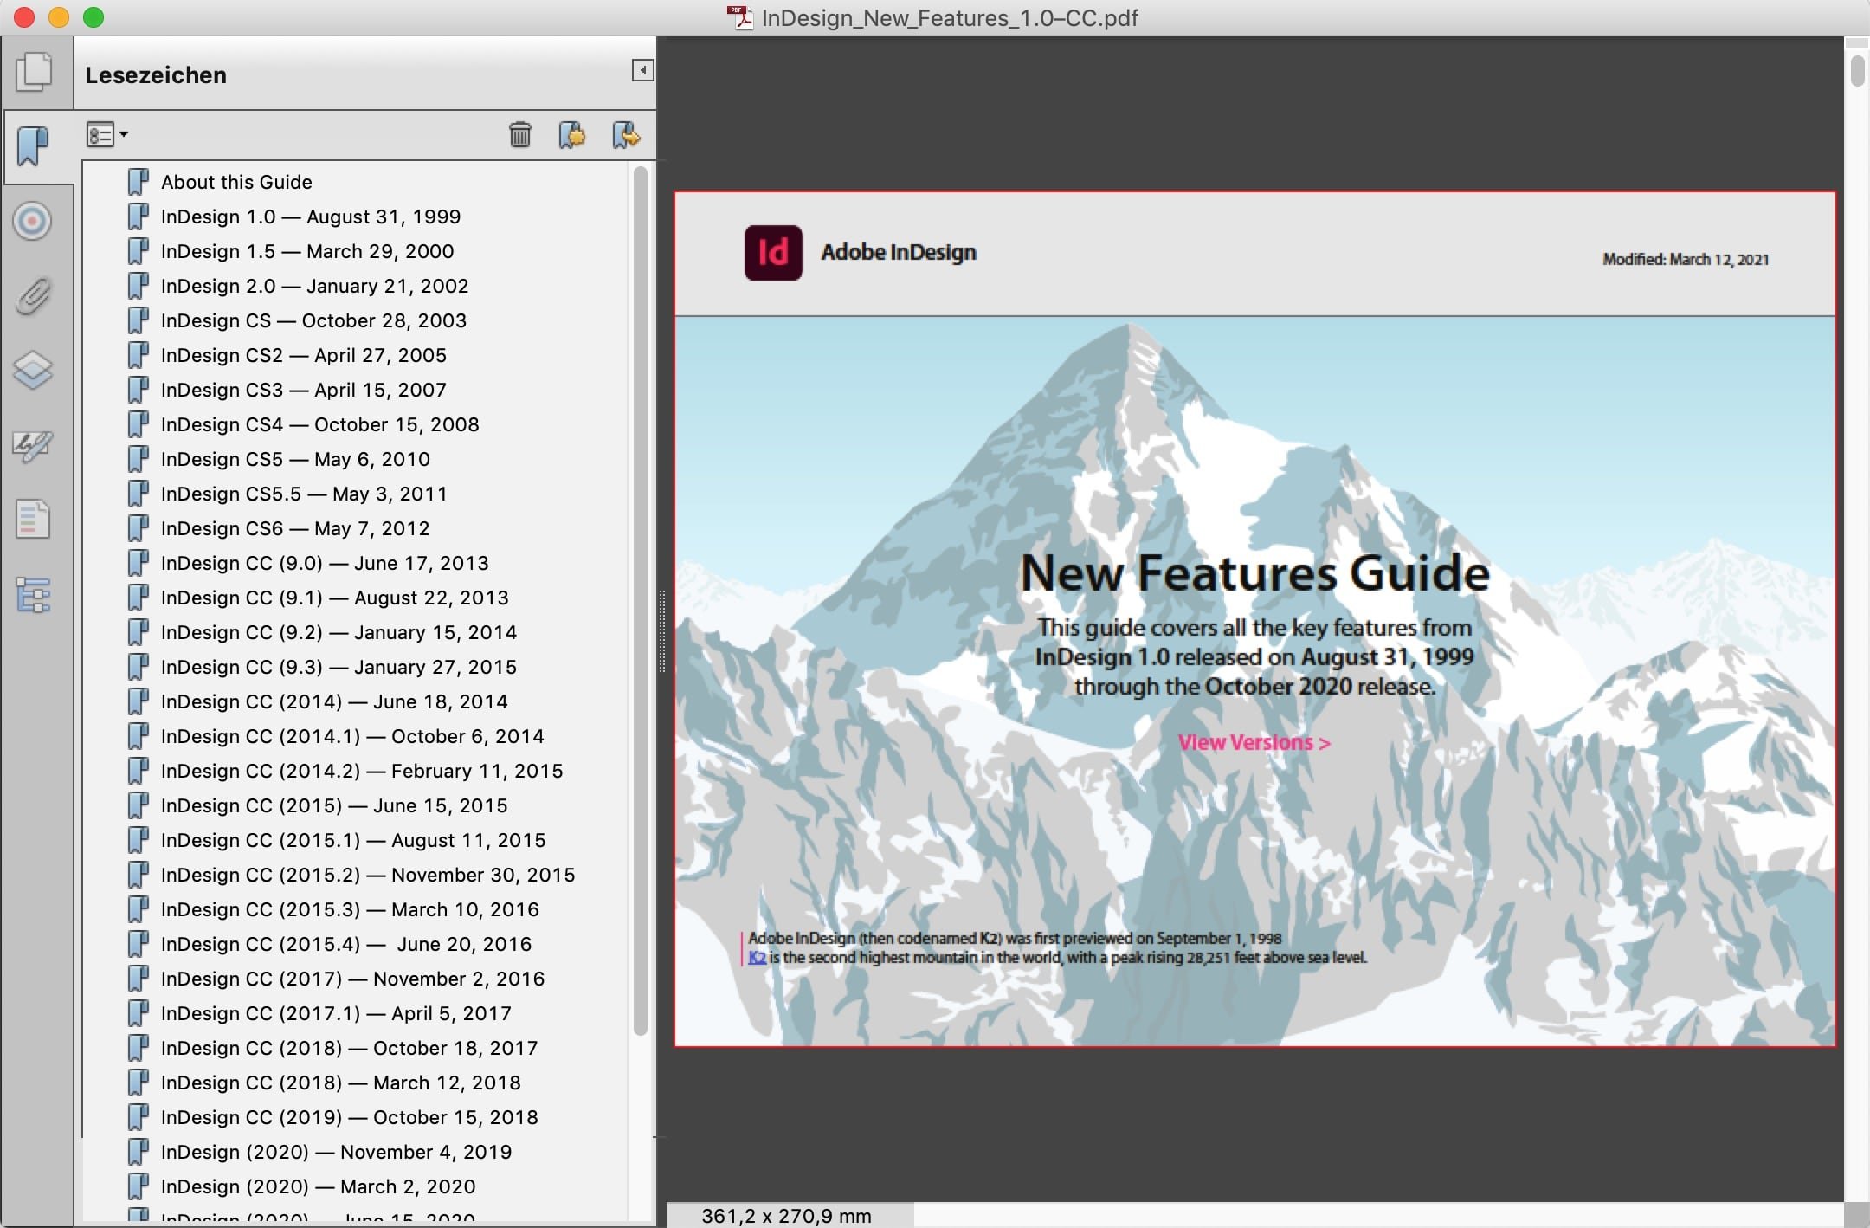Click the document vertical scrollbar thumb
The height and width of the screenshot is (1228, 1870).
[1857, 71]
